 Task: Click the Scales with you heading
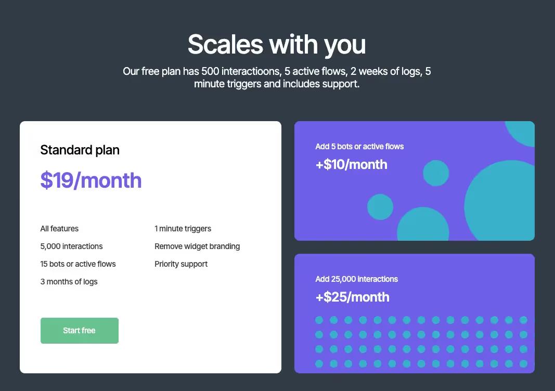(x=277, y=45)
